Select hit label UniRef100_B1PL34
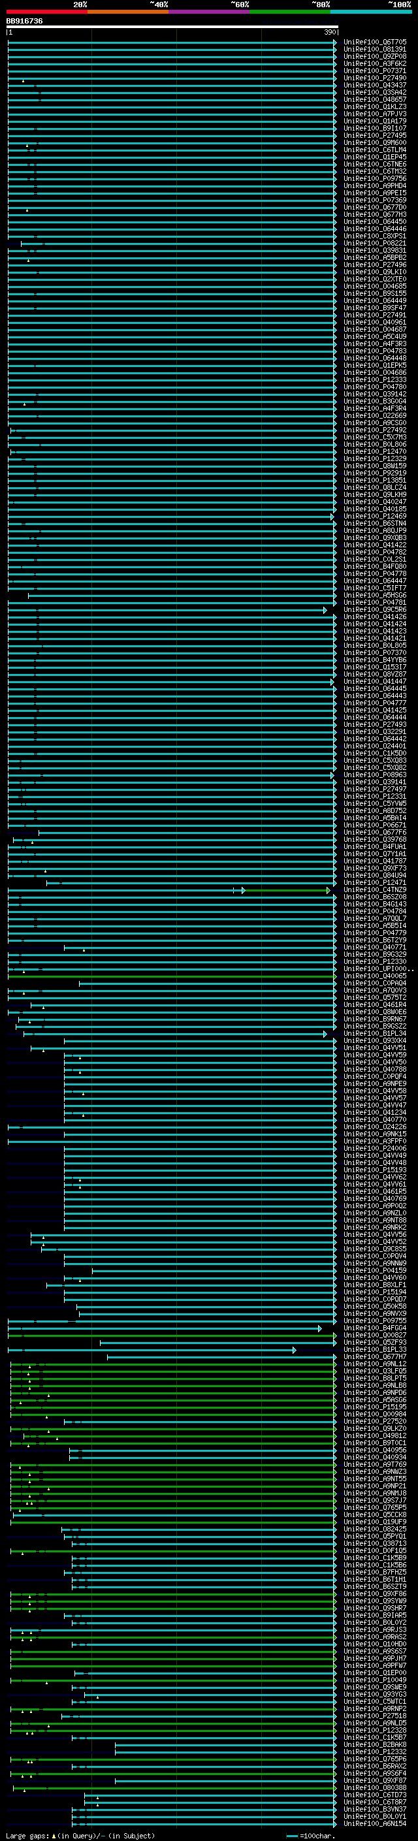 pos(375,1033)
